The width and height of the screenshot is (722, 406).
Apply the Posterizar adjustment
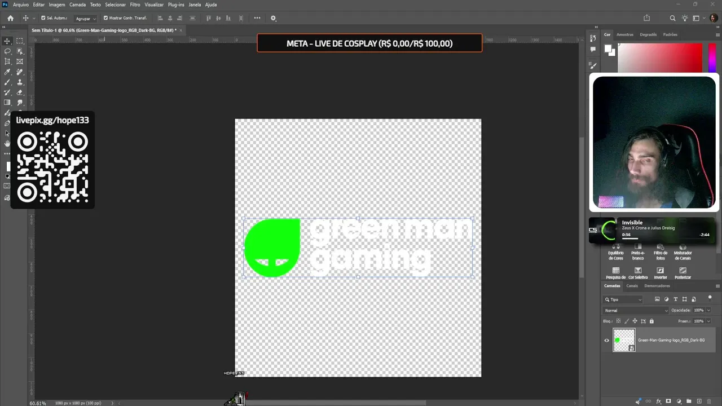tap(683, 273)
